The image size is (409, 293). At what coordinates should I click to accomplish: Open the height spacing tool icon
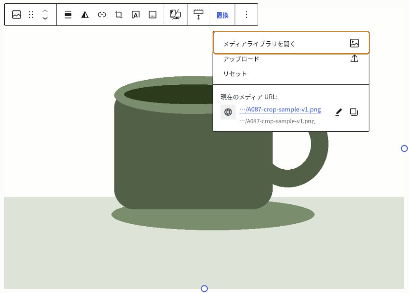tap(198, 14)
